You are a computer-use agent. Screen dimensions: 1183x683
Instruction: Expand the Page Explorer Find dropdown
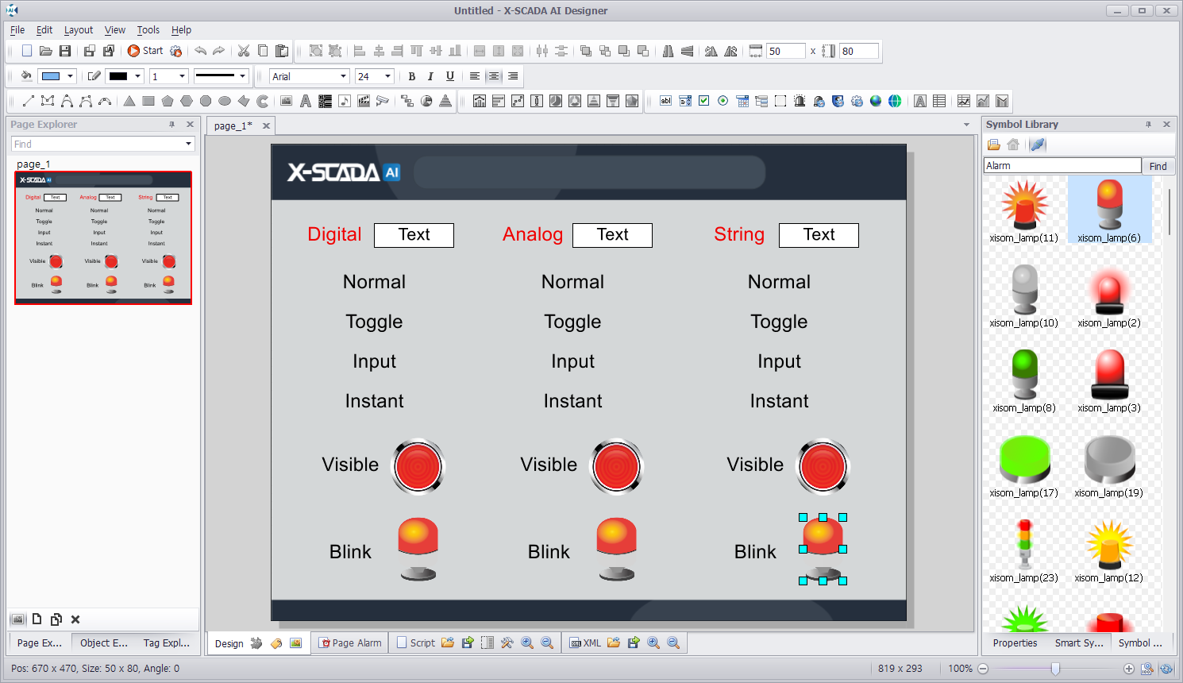click(x=189, y=144)
